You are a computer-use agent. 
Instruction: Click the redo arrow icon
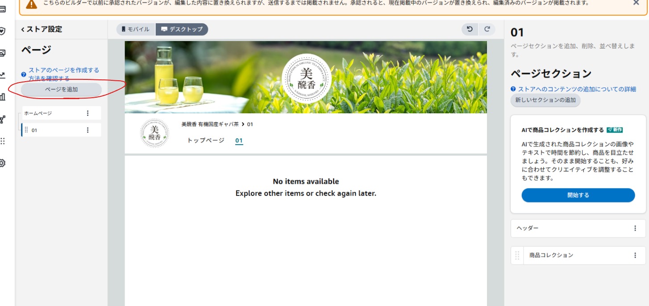tap(487, 29)
